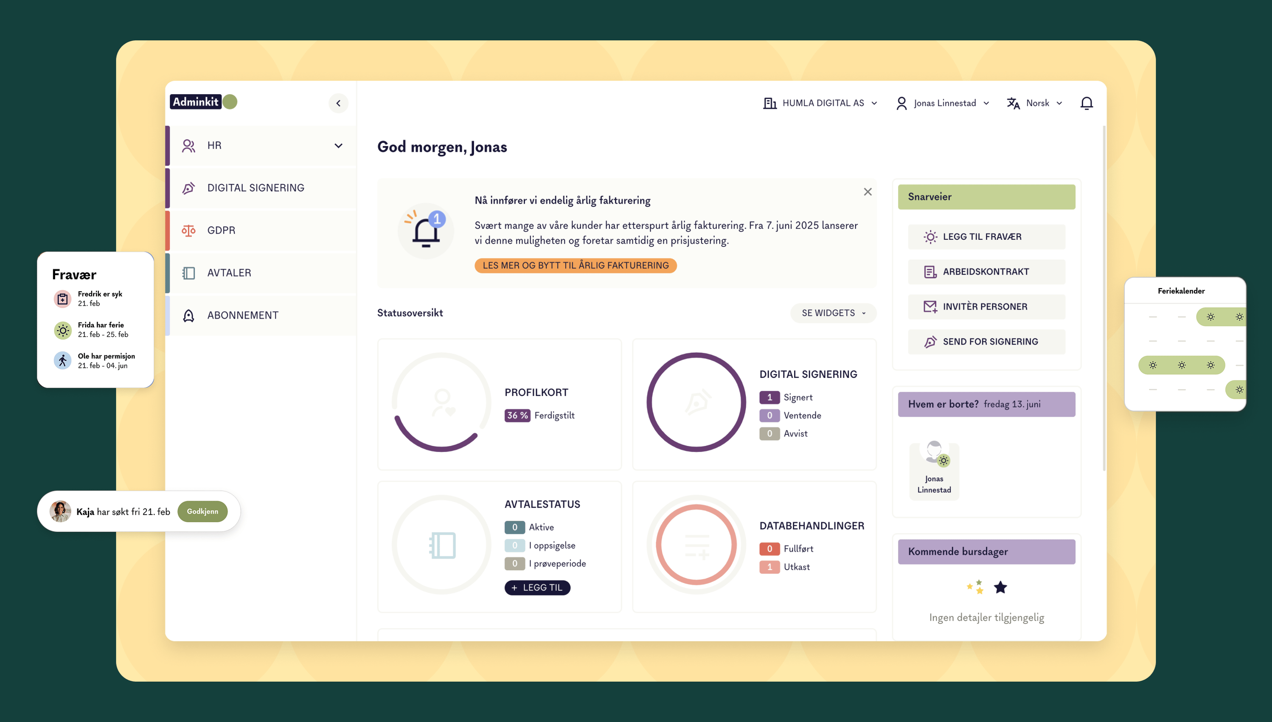This screenshot has width=1272, height=722.
Task: Open Digital Signering via the pen icon
Action: [188, 188]
